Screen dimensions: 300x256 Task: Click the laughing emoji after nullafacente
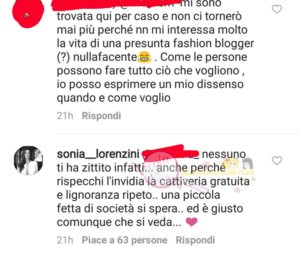coord(144,57)
